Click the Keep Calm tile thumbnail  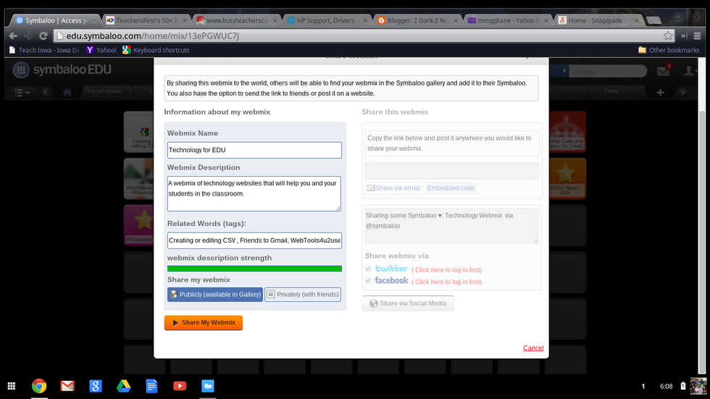[567, 132]
